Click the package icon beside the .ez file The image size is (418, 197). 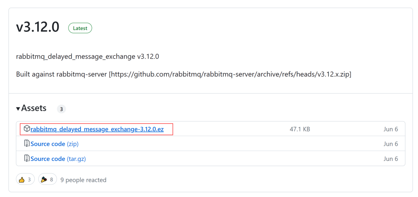27,129
